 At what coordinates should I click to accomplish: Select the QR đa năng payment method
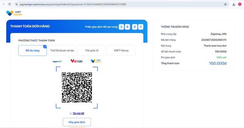[x=33, y=51]
